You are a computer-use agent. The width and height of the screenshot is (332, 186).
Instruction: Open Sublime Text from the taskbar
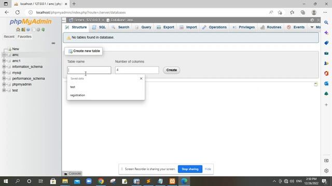tap(148, 181)
